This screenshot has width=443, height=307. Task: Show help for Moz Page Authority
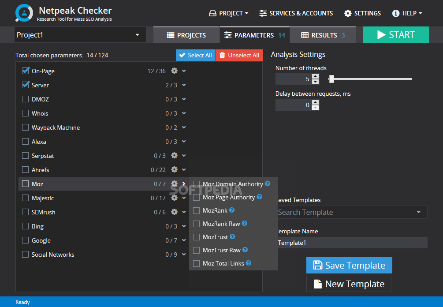(x=259, y=197)
